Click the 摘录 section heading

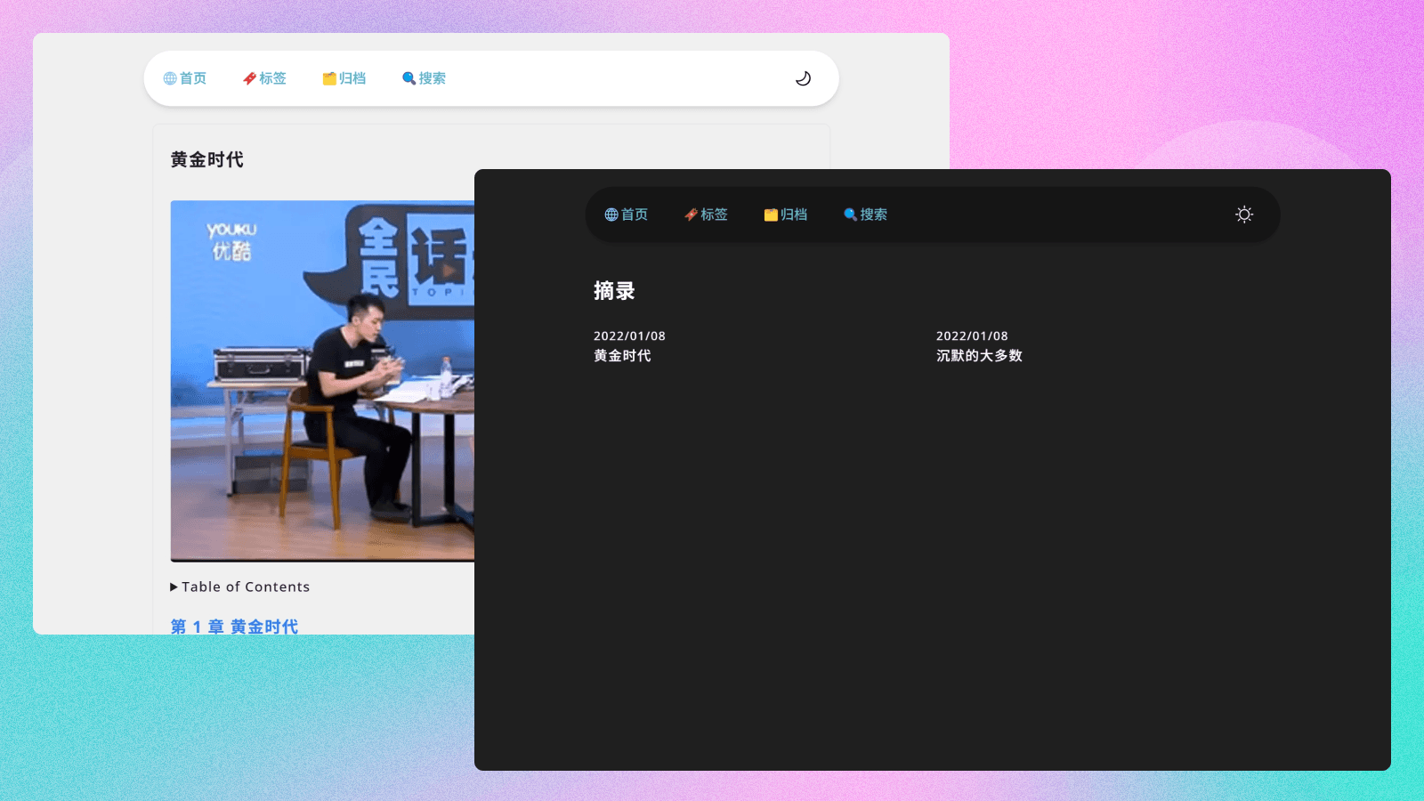(614, 291)
